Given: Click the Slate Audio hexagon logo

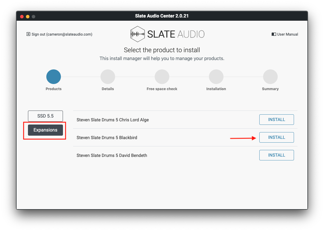Looking at the screenshot, I should [x=138, y=34].
